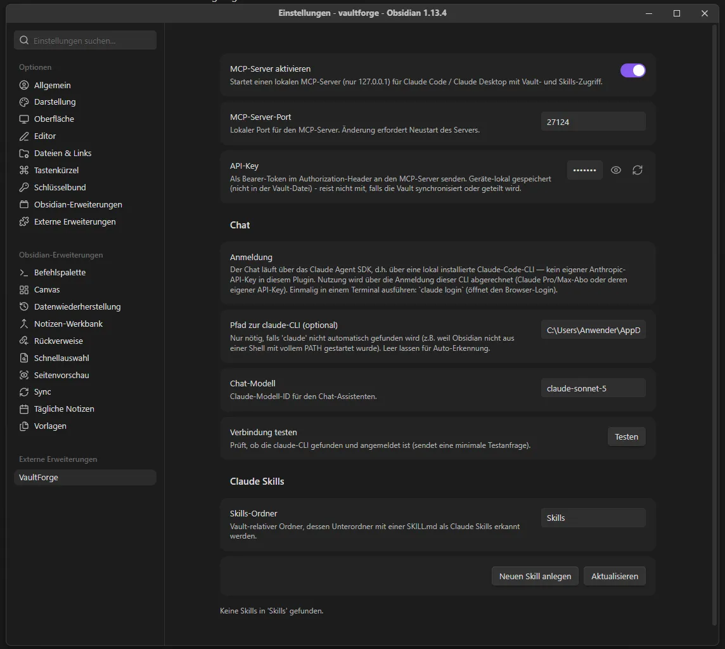This screenshot has width=725, height=649.
Task: Click the Allgemein person icon
Action: coord(24,85)
